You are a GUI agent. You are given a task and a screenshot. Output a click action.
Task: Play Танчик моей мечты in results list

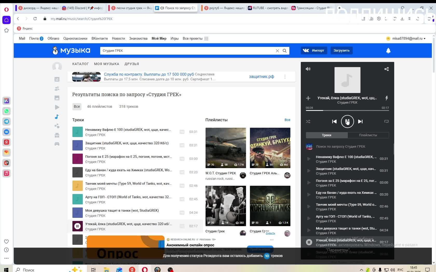click(77, 186)
